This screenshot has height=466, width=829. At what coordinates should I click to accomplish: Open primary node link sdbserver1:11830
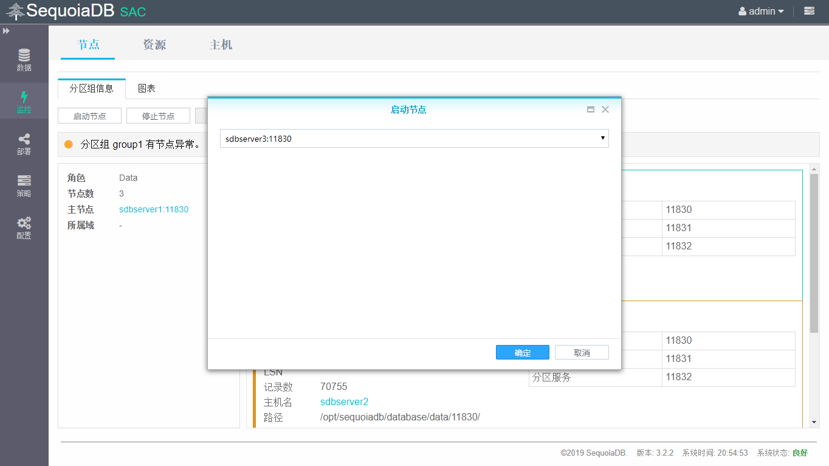(154, 209)
